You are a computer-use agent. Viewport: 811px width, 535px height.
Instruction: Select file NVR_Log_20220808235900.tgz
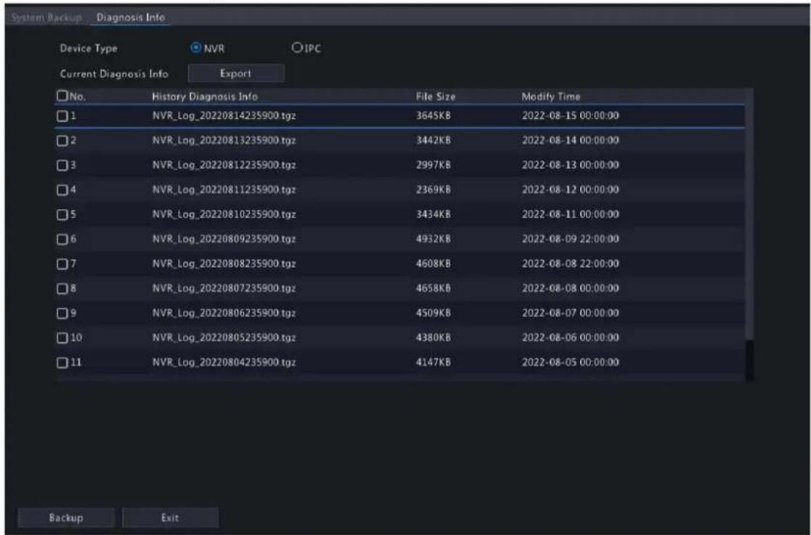coord(224,264)
